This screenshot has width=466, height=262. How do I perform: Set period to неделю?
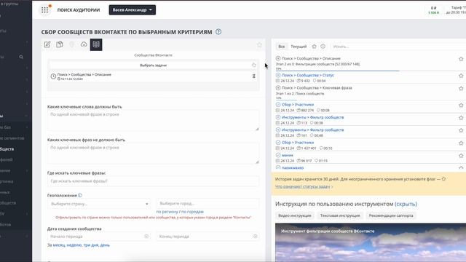pyautogui.click(x=74, y=245)
